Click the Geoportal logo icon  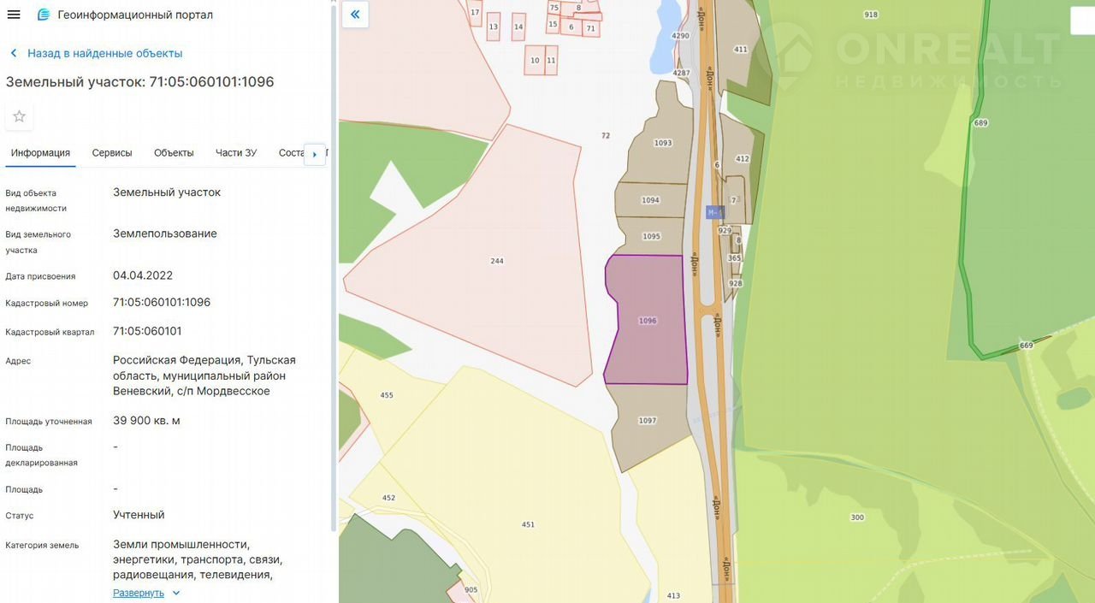click(44, 15)
